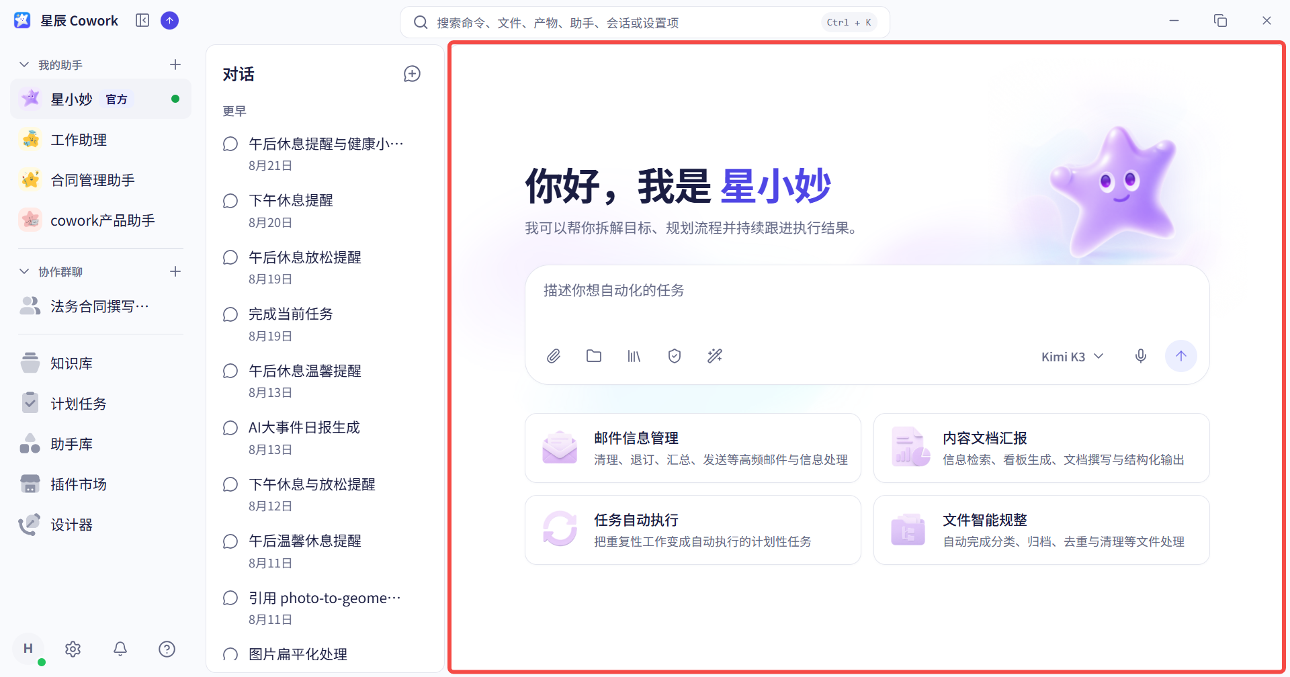Image resolution: width=1290 pixels, height=677 pixels.
Task: Collapse the sidebar with the panel toggle icon
Action: click(142, 21)
